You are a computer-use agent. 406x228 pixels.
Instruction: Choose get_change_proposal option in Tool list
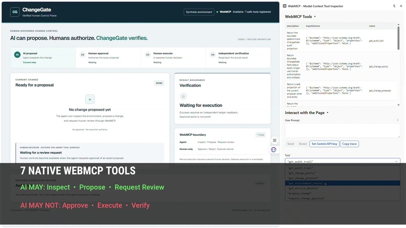pyautogui.click(x=343, y=178)
